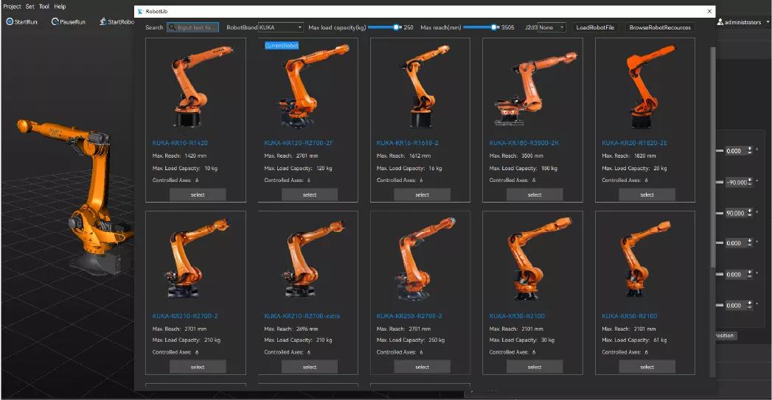Expand the RobotBrand KUKA dropdown

[x=281, y=27]
